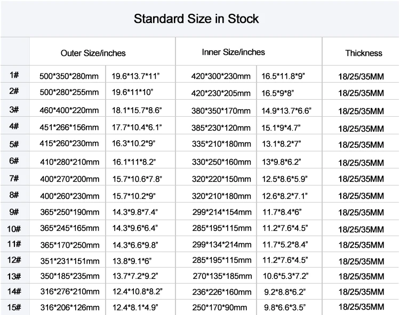The height and width of the screenshot is (315, 400).
Task: Click the "Standard Size in Stock" title
Action: 196,19
